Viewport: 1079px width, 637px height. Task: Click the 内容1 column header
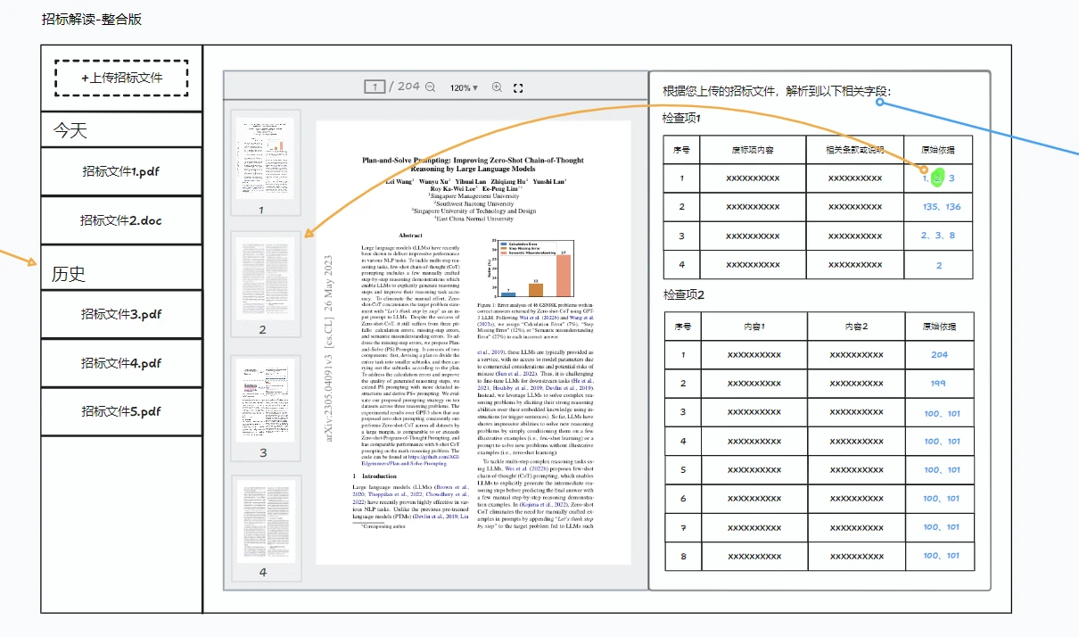click(754, 327)
